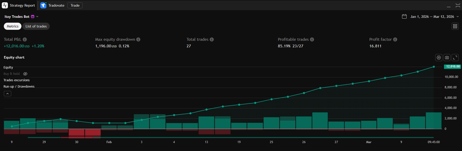Click the Strategy Report icon
462x151 pixels.
(5, 5)
